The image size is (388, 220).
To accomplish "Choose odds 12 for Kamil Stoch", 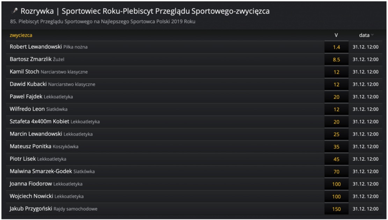I will [x=336, y=72].
